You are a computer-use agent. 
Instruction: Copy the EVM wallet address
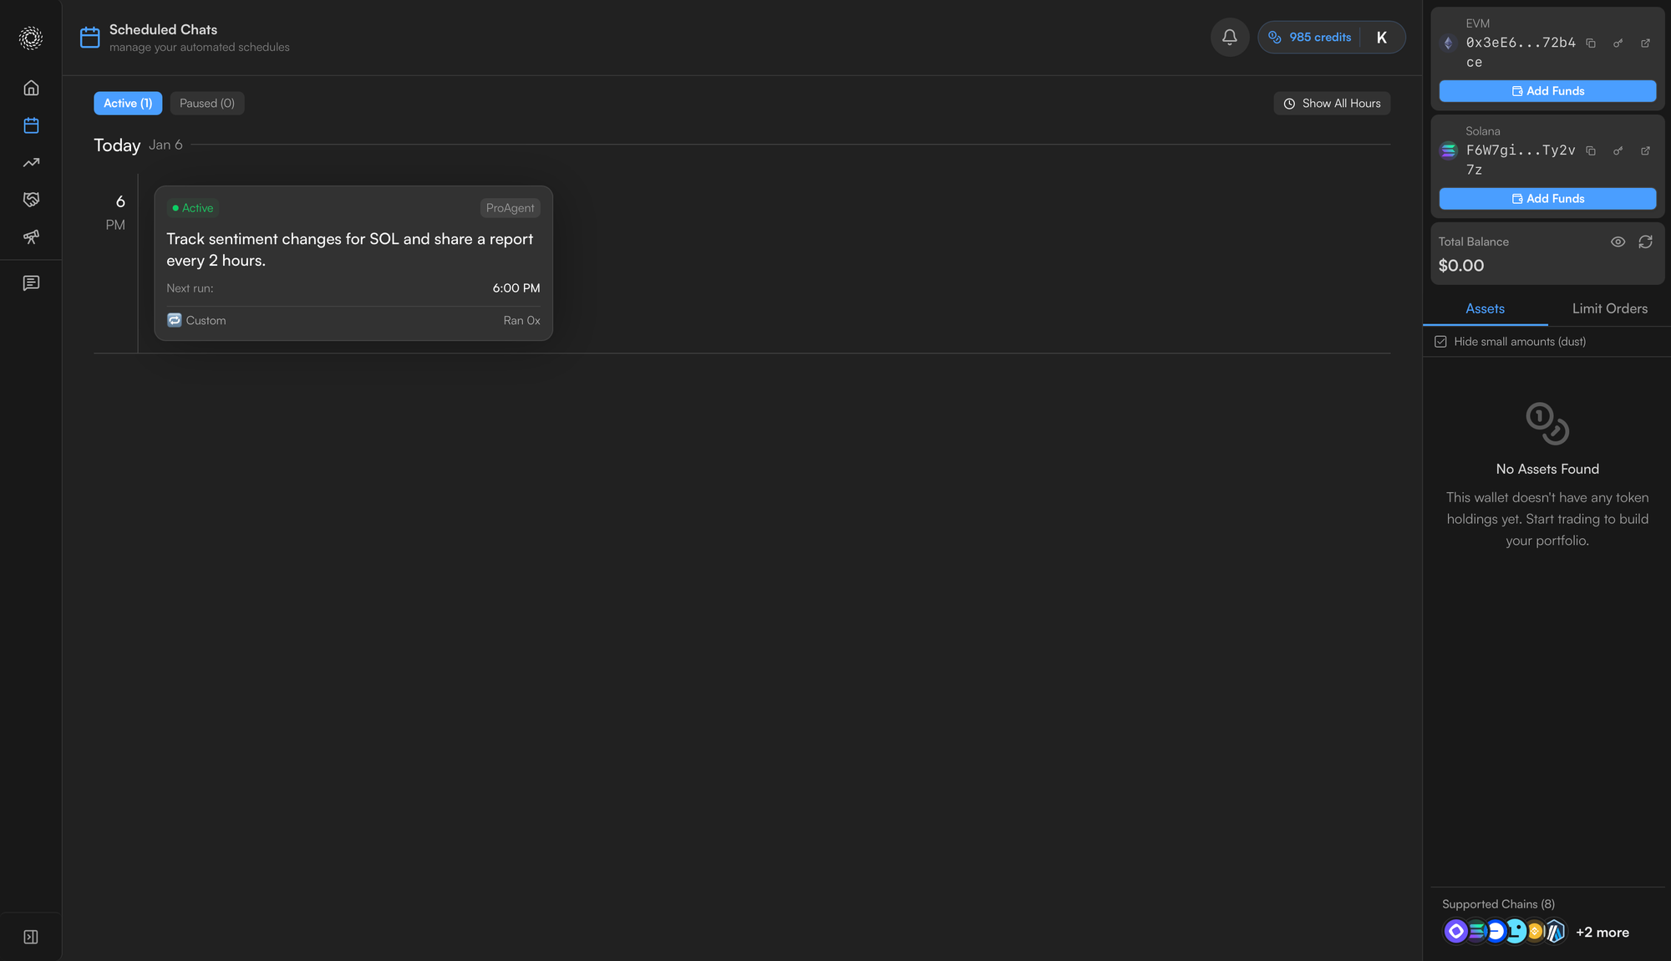pyautogui.click(x=1591, y=43)
